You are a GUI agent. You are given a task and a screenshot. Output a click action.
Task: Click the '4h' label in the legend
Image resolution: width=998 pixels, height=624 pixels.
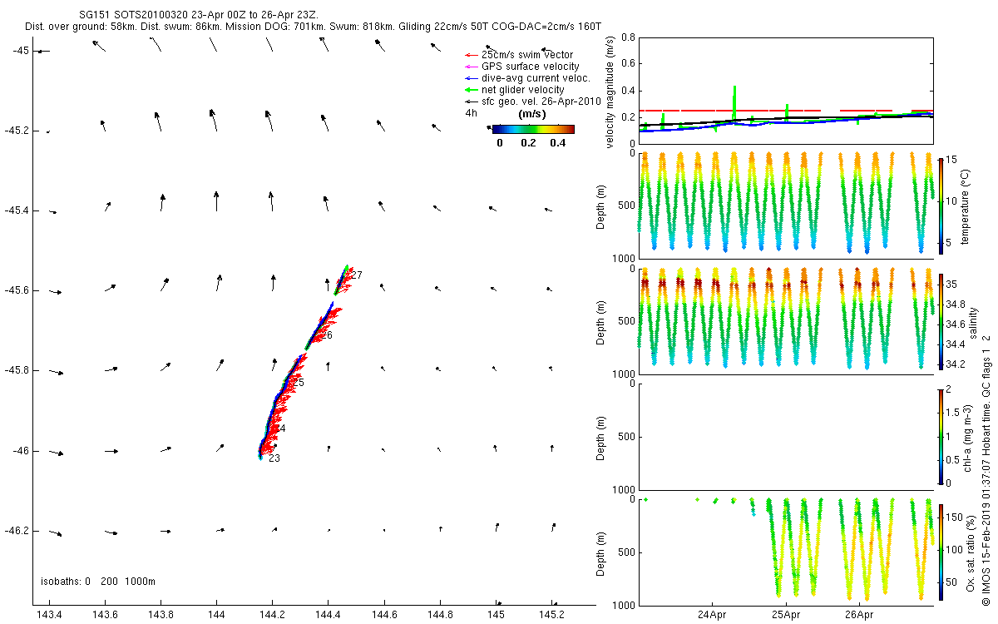(x=471, y=113)
